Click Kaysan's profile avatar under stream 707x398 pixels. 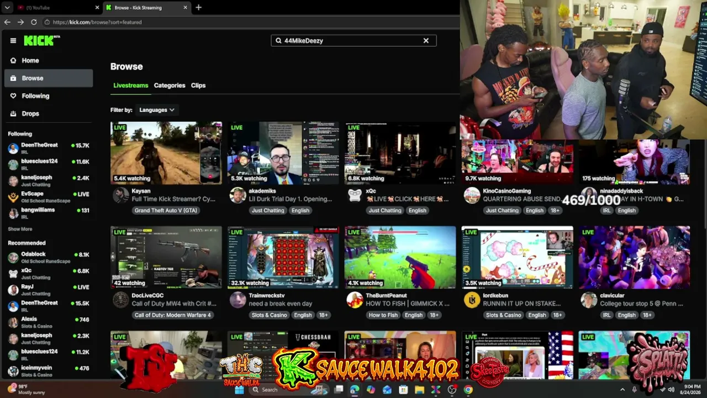[x=121, y=195]
